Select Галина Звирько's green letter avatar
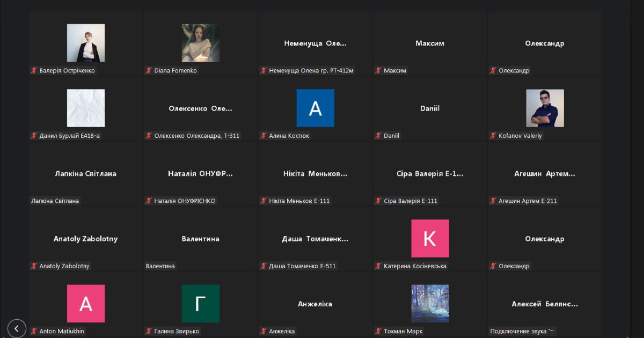The image size is (644, 338). click(x=201, y=303)
